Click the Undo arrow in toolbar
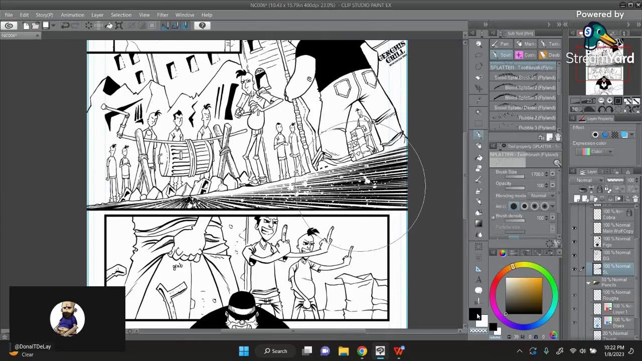The height and width of the screenshot is (361, 642). [65, 26]
